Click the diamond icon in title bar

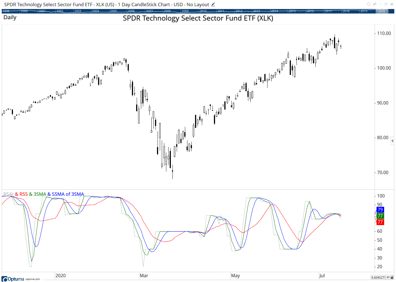coord(368,4)
